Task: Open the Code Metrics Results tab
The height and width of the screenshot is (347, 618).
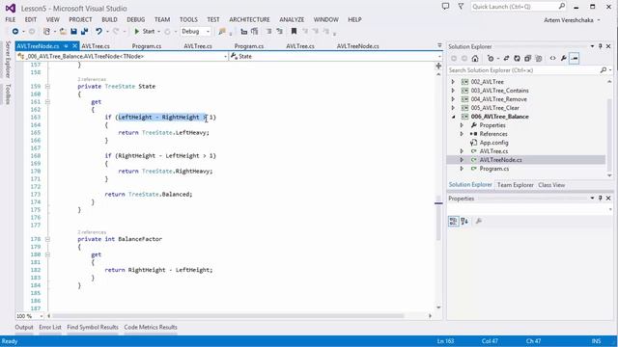Action: (151, 328)
